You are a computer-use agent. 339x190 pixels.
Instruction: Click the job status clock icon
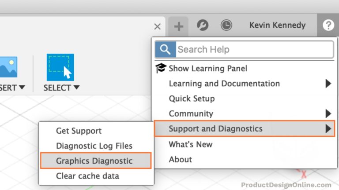[226, 25]
